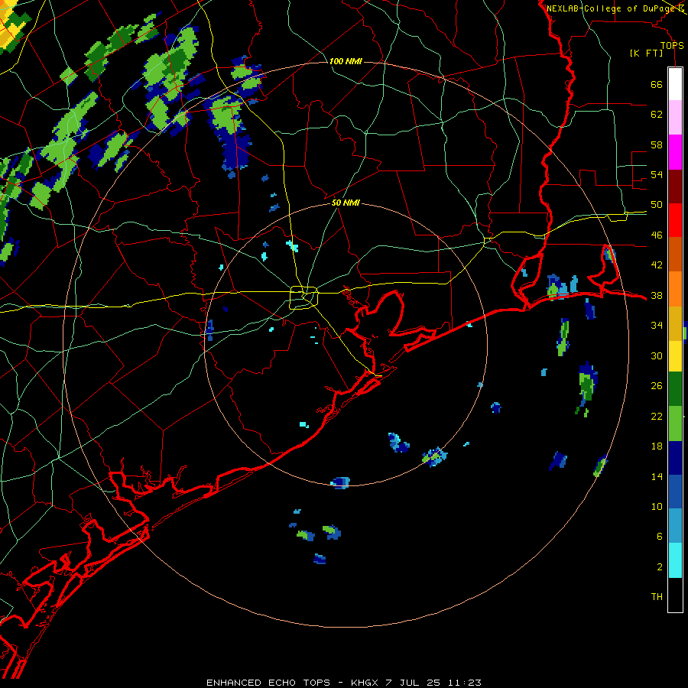Select the dark green legend swatch
This screenshot has height=688, width=688.
(675, 389)
